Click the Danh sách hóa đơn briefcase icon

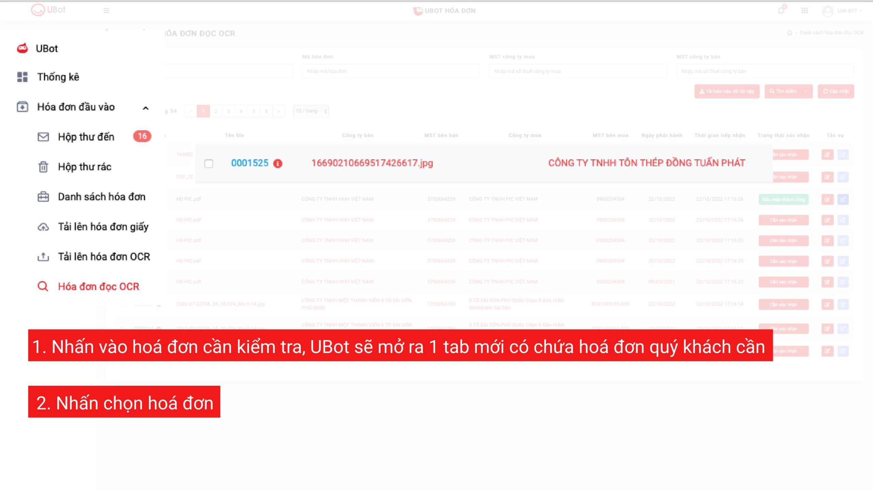43,197
